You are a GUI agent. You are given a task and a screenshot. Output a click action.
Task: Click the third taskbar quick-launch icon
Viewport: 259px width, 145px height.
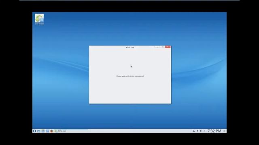(43, 131)
